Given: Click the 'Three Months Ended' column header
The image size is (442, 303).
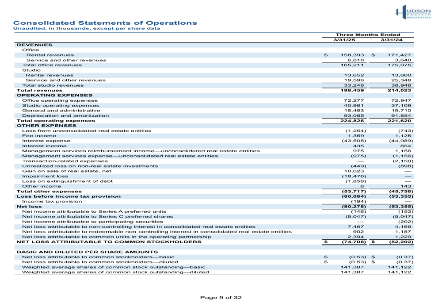Looking at the screenshot, I should pos(368,35).
